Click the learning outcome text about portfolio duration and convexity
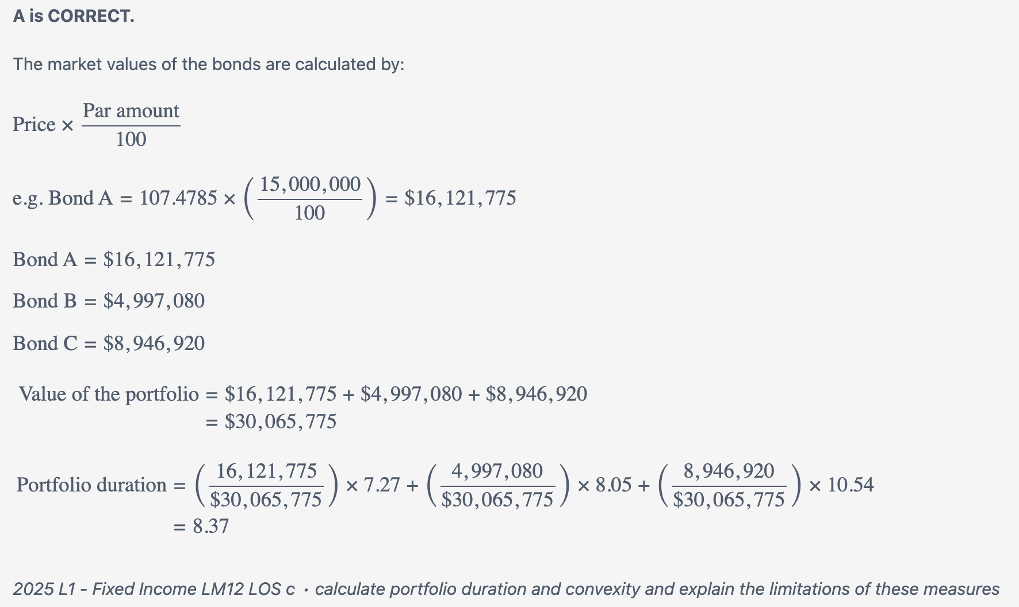The image size is (1019, 607). click(x=657, y=589)
